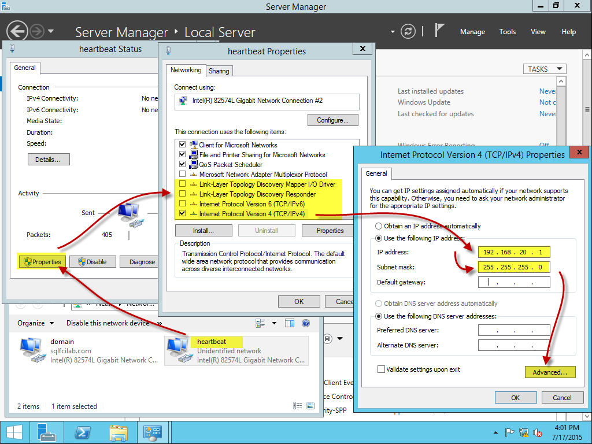The height and width of the screenshot is (444, 592).
Task: Uncheck File and Printer Sharing for Microsoft Networks
Action: pyautogui.click(x=182, y=154)
